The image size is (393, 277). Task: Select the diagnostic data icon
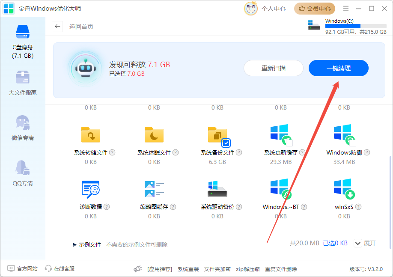(91, 189)
